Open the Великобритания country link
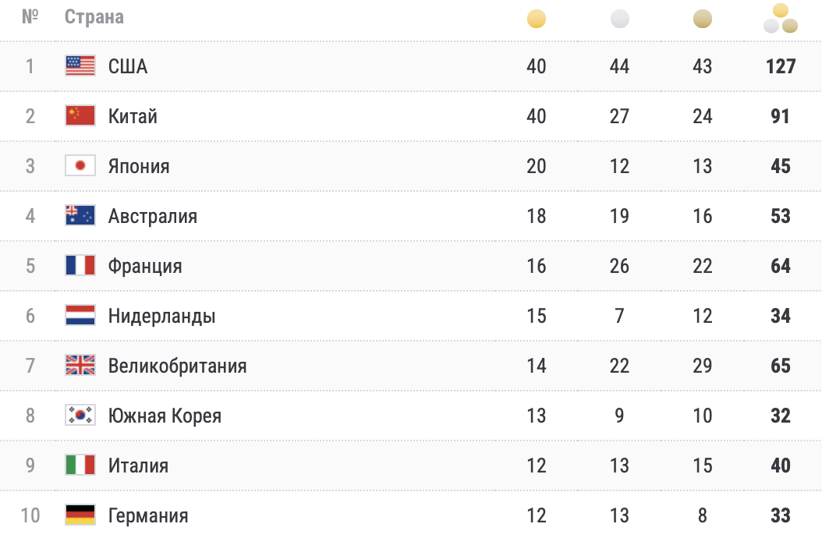Image resolution: width=822 pixels, height=538 pixels. point(177,366)
